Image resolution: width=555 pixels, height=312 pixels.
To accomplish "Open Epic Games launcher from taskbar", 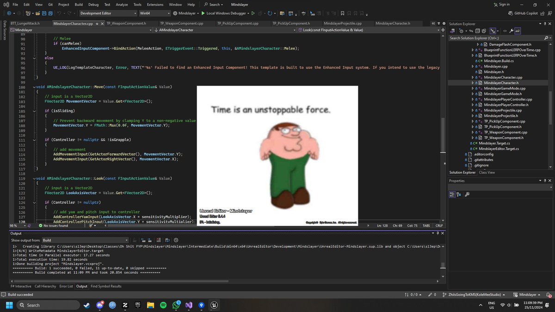I will point(137,305).
